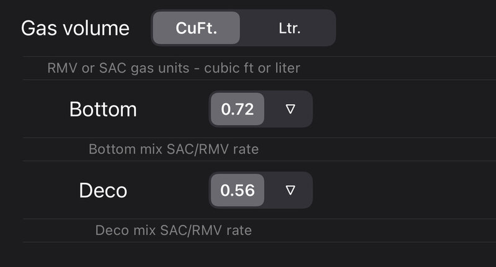Click the 0.56 Deco rate value
This screenshot has width=496, height=267.
(237, 190)
